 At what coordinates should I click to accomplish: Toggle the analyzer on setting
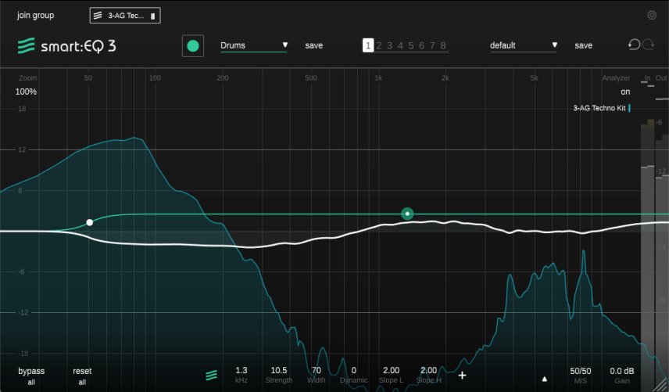625,92
